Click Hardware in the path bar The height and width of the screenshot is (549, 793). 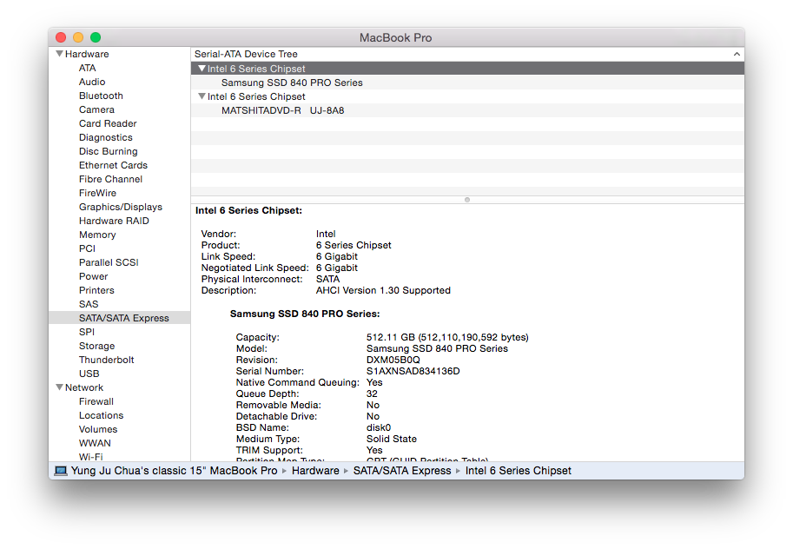315,471
